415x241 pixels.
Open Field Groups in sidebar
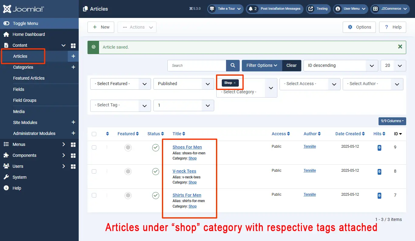click(25, 100)
